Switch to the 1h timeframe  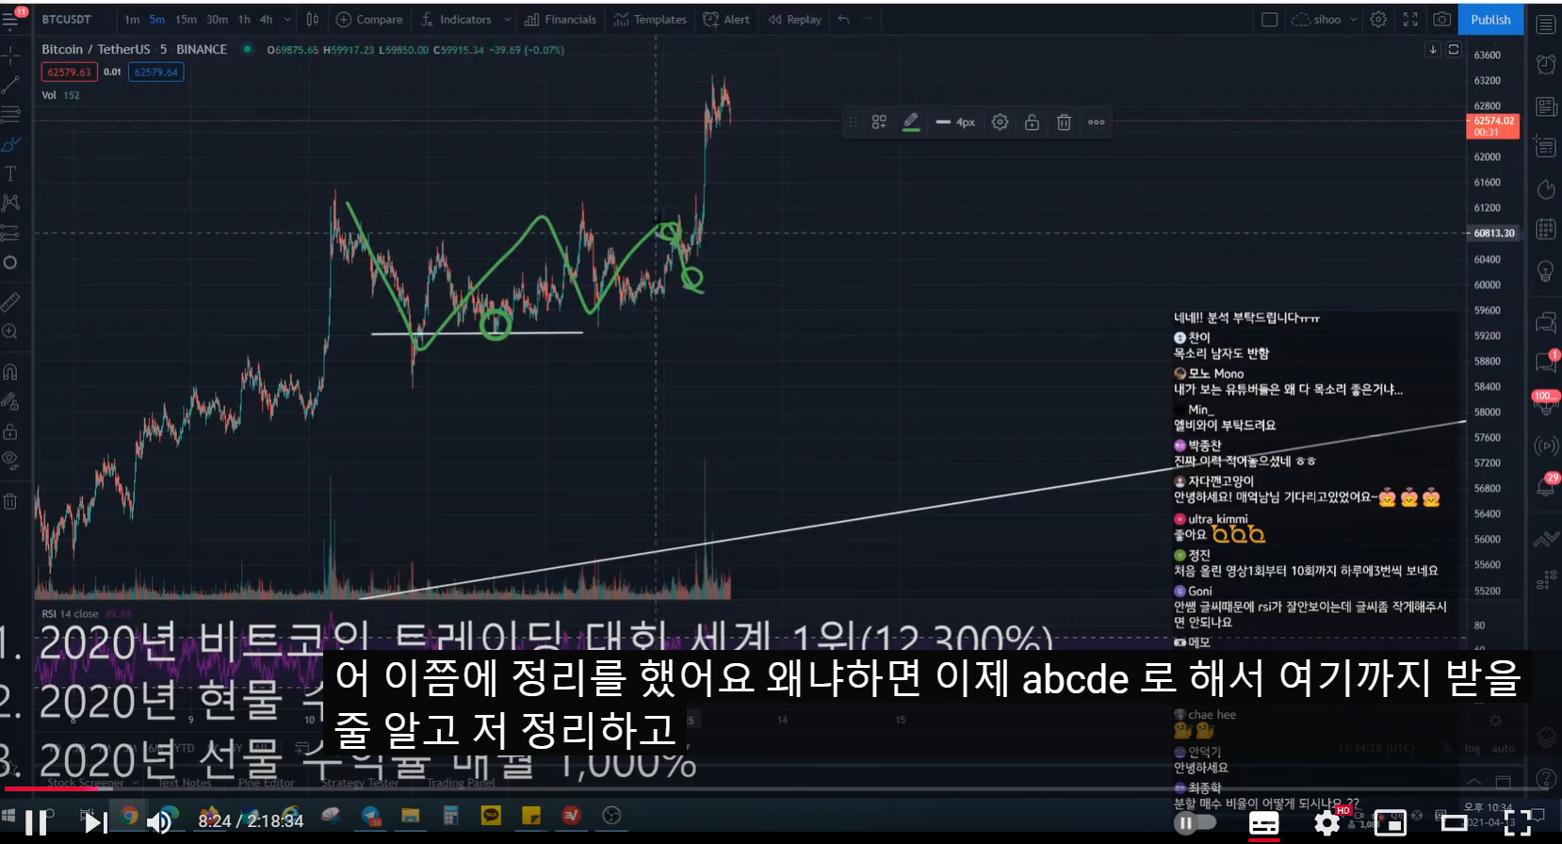coord(244,19)
